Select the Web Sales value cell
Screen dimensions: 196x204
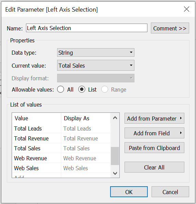pos(37,168)
